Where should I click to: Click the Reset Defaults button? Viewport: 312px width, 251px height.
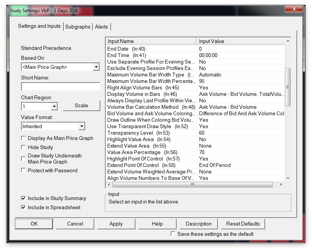(243, 224)
